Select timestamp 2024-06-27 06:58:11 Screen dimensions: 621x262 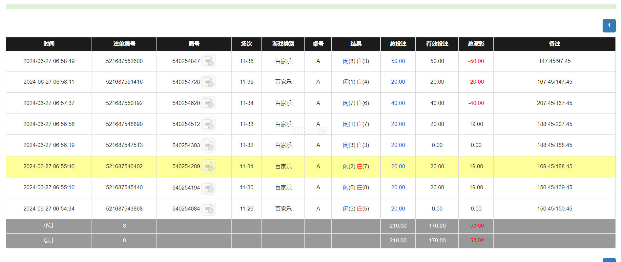coord(49,82)
